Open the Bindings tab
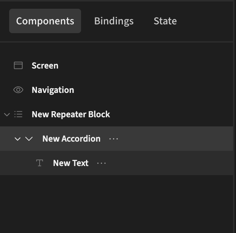 (114, 21)
